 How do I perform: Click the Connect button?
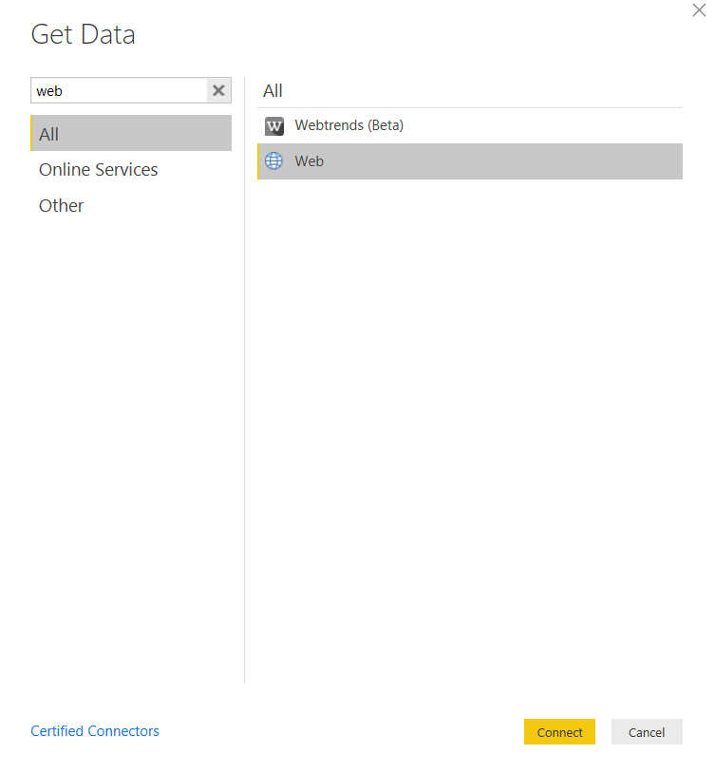click(559, 732)
